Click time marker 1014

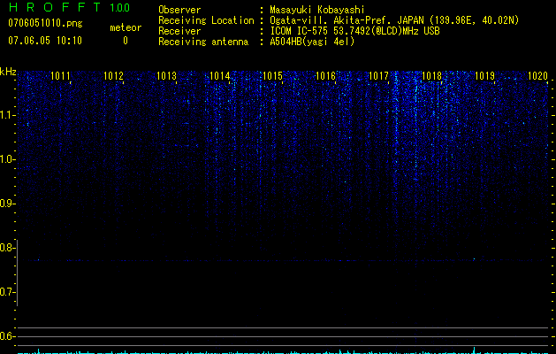click(220, 75)
